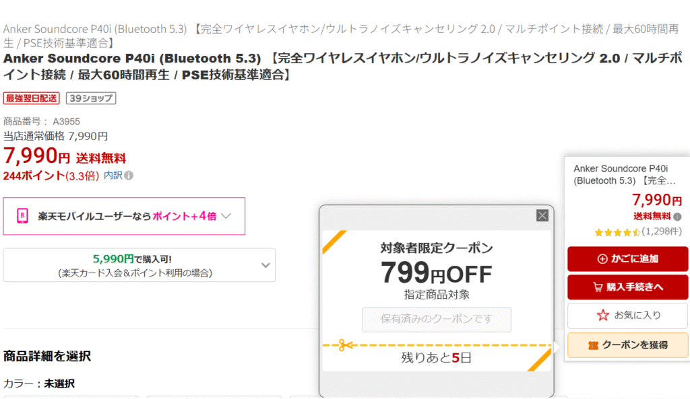The width and height of the screenshot is (690, 399).
Task: Click the star rating icons in sidebar
Action: tap(617, 232)
